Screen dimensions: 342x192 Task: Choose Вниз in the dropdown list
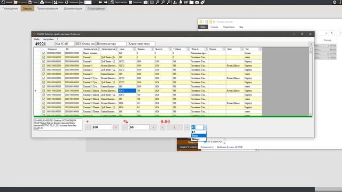click(198, 135)
